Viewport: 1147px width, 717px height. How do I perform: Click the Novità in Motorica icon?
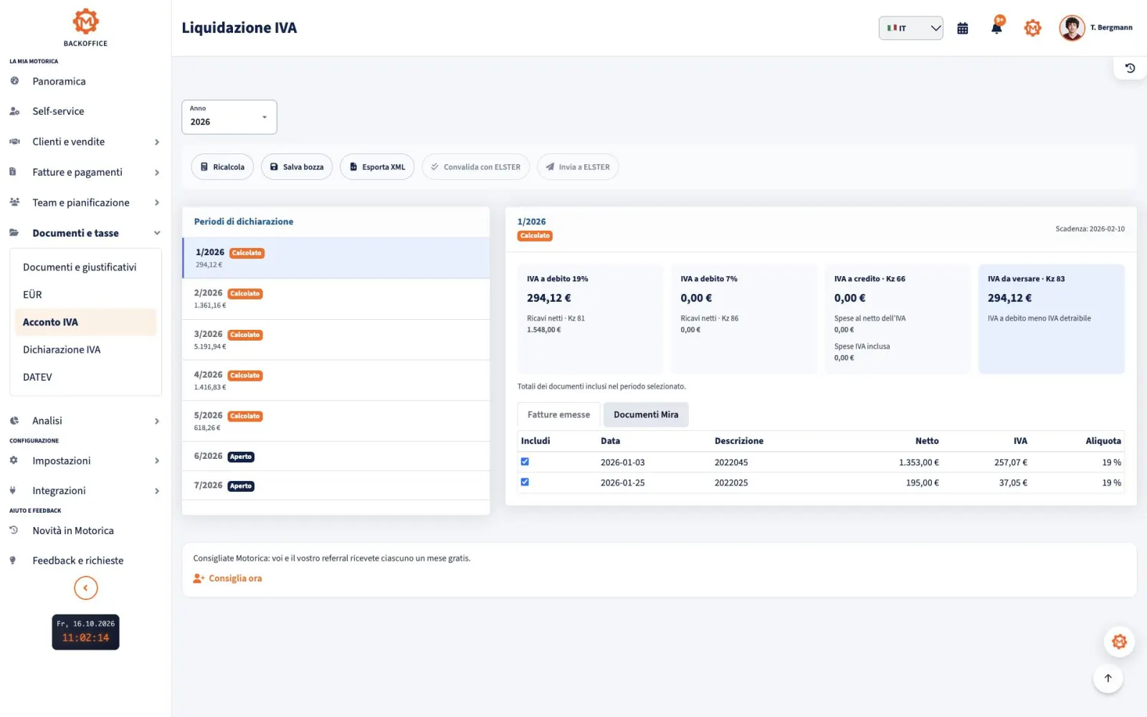point(14,531)
